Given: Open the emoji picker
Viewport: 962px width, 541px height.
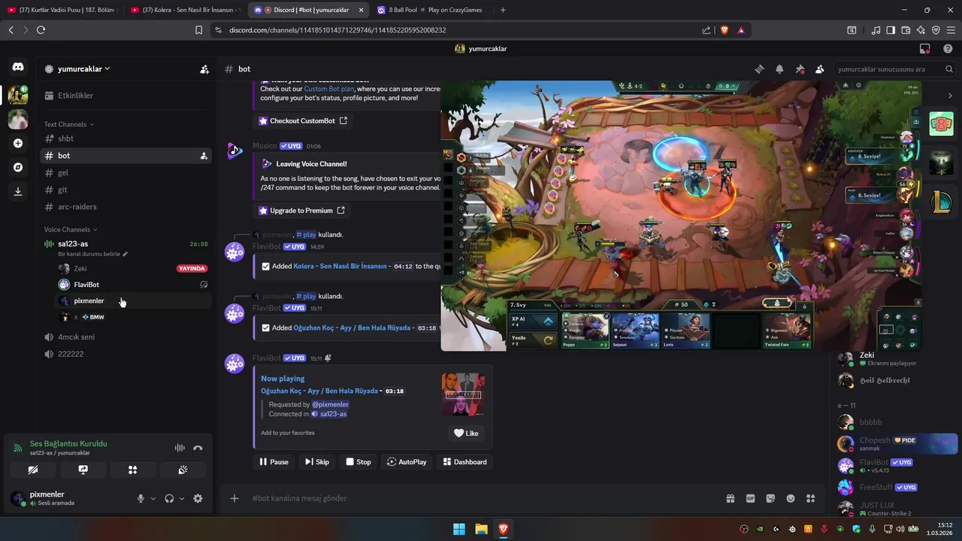Looking at the screenshot, I should tap(791, 498).
